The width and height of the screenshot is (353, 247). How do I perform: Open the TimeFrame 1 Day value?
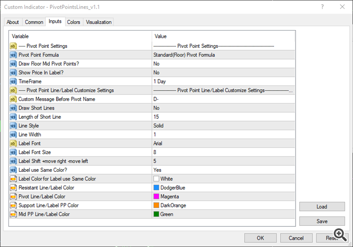tap(223, 82)
